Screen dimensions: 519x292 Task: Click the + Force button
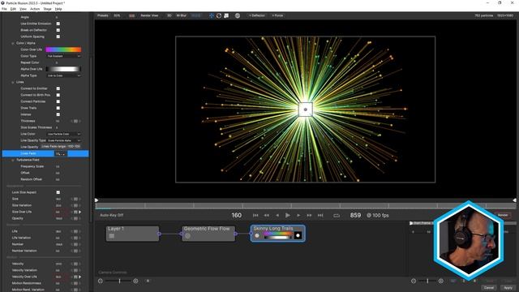277,15
